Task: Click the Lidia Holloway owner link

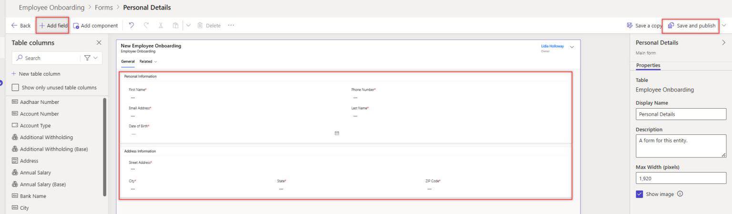Action: [552, 46]
